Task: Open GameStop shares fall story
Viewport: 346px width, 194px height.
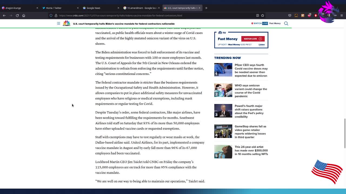Action: pyautogui.click(x=250, y=132)
